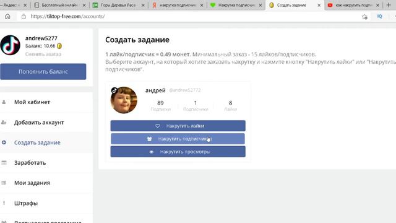Click the Баланс: 10.66 text
Viewport: 396px width, 223px height.
(40, 46)
